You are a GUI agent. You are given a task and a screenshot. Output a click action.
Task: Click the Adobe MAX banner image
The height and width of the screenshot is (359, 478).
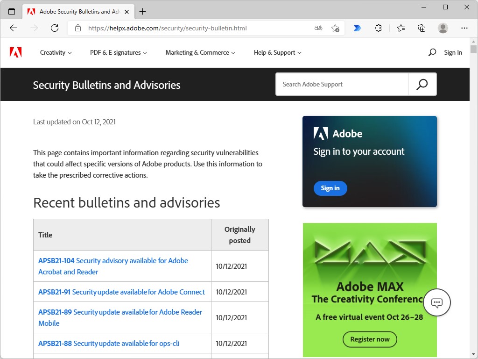coord(370,290)
